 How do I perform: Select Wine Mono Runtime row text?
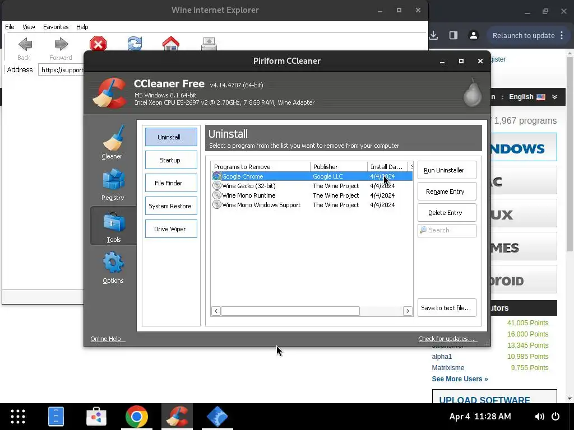[248, 195]
